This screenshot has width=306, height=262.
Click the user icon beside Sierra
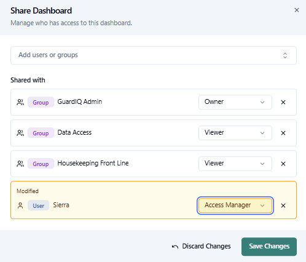coord(20,205)
